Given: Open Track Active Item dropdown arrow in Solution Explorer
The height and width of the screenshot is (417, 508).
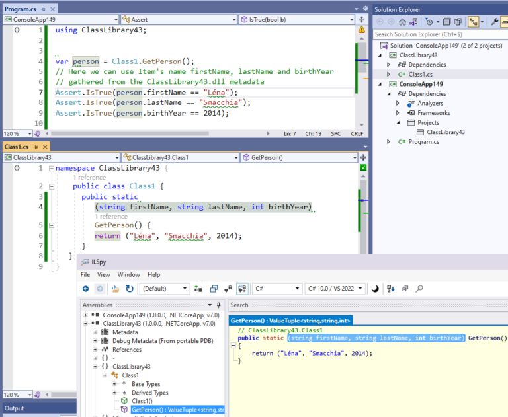Looking at the screenshot, I should pos(482,22).
